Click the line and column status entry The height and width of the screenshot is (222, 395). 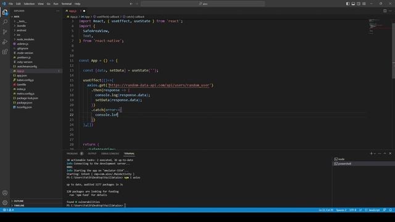click(x=326, y=210)
